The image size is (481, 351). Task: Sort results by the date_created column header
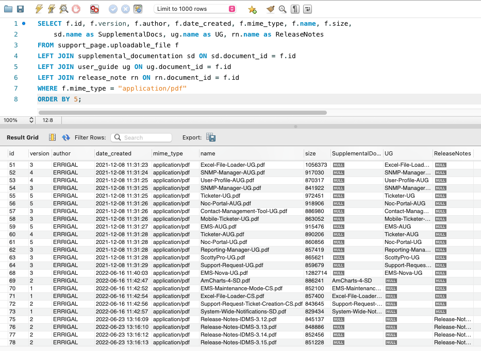(x=114, y=153)
